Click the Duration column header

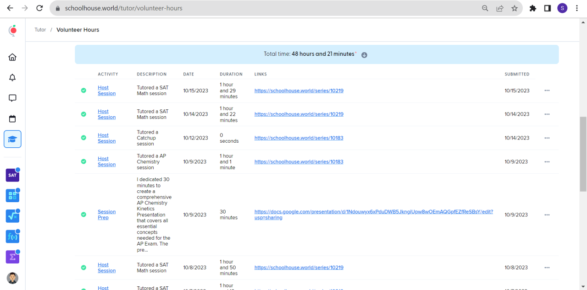tap(231, 74)
